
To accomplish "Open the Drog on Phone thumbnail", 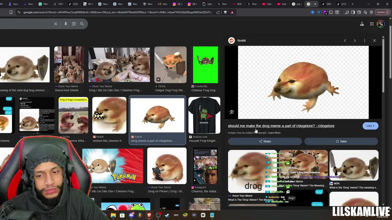I will pyautogui.click(x=167, y=166).
